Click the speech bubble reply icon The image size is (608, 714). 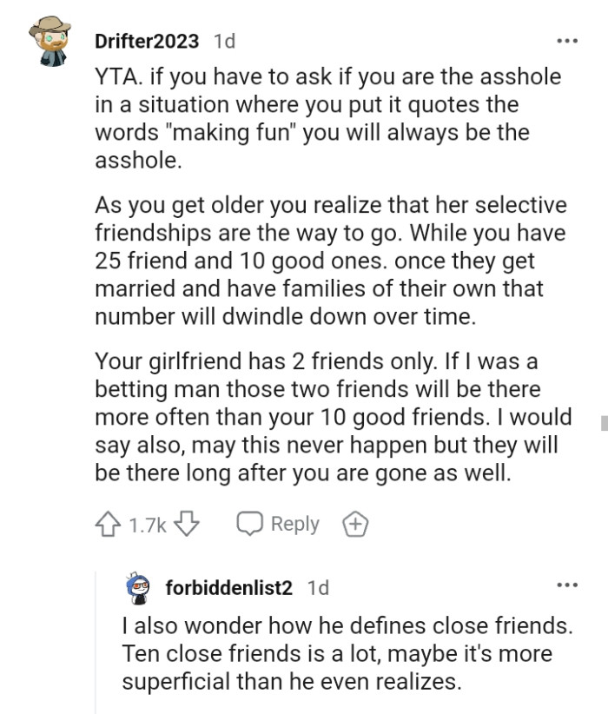pos(249,525)
